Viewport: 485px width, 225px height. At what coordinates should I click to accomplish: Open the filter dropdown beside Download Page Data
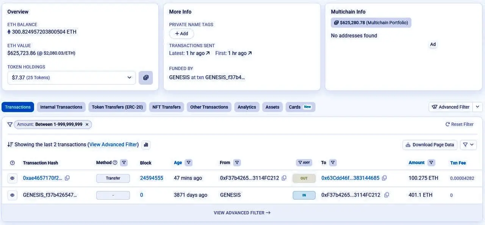(x=468, y=144)
